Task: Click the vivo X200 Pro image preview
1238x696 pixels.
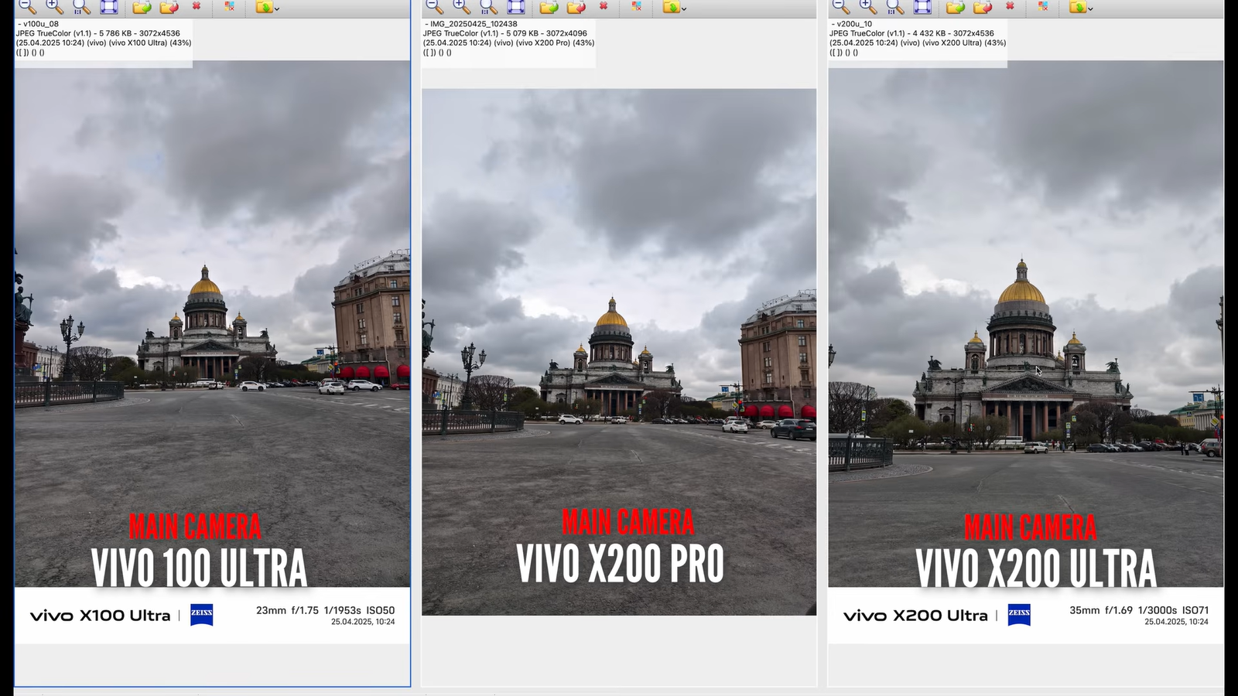Action: [619, 348]
